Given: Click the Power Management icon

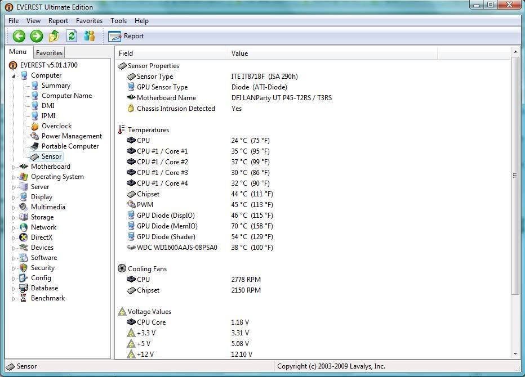Looking at the screenshot, I should (34, 136).
